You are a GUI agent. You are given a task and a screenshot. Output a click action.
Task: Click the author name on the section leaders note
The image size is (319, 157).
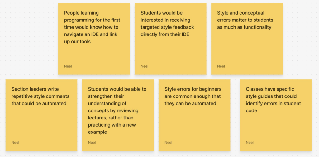tap(15, 142)
